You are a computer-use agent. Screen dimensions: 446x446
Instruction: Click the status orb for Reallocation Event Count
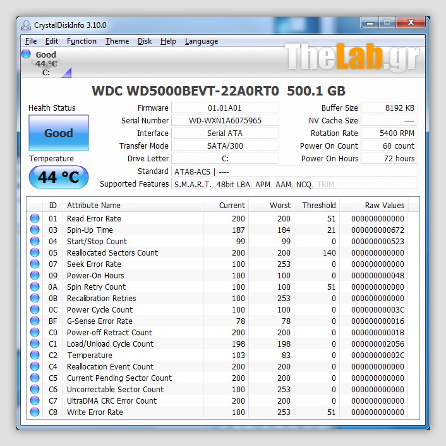pos(35,366)
